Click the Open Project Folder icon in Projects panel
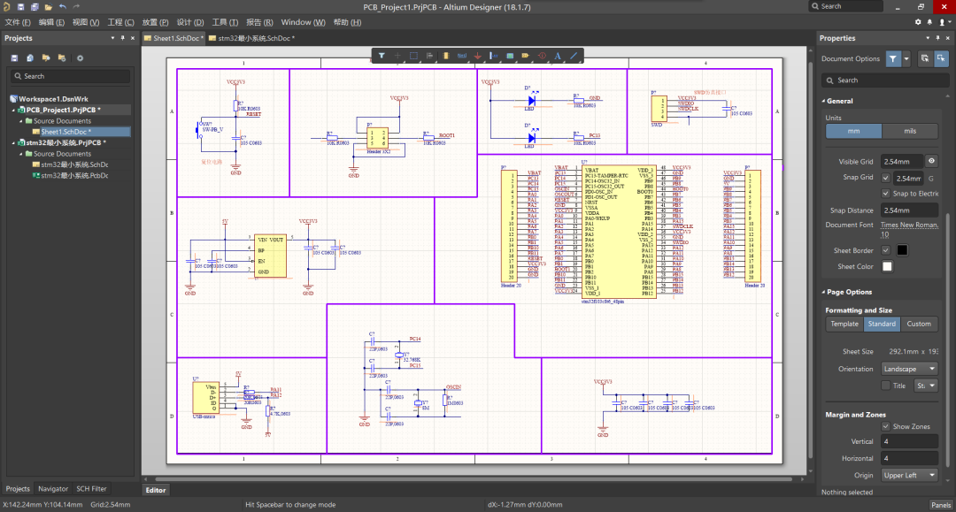This screenshot has height=512, width=956. tap(46, 57)
